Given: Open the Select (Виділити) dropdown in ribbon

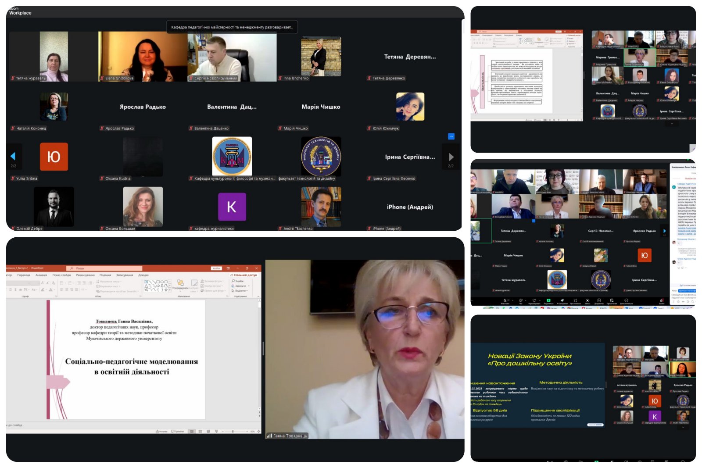Looking at the screenshot, I should (248, 291).
